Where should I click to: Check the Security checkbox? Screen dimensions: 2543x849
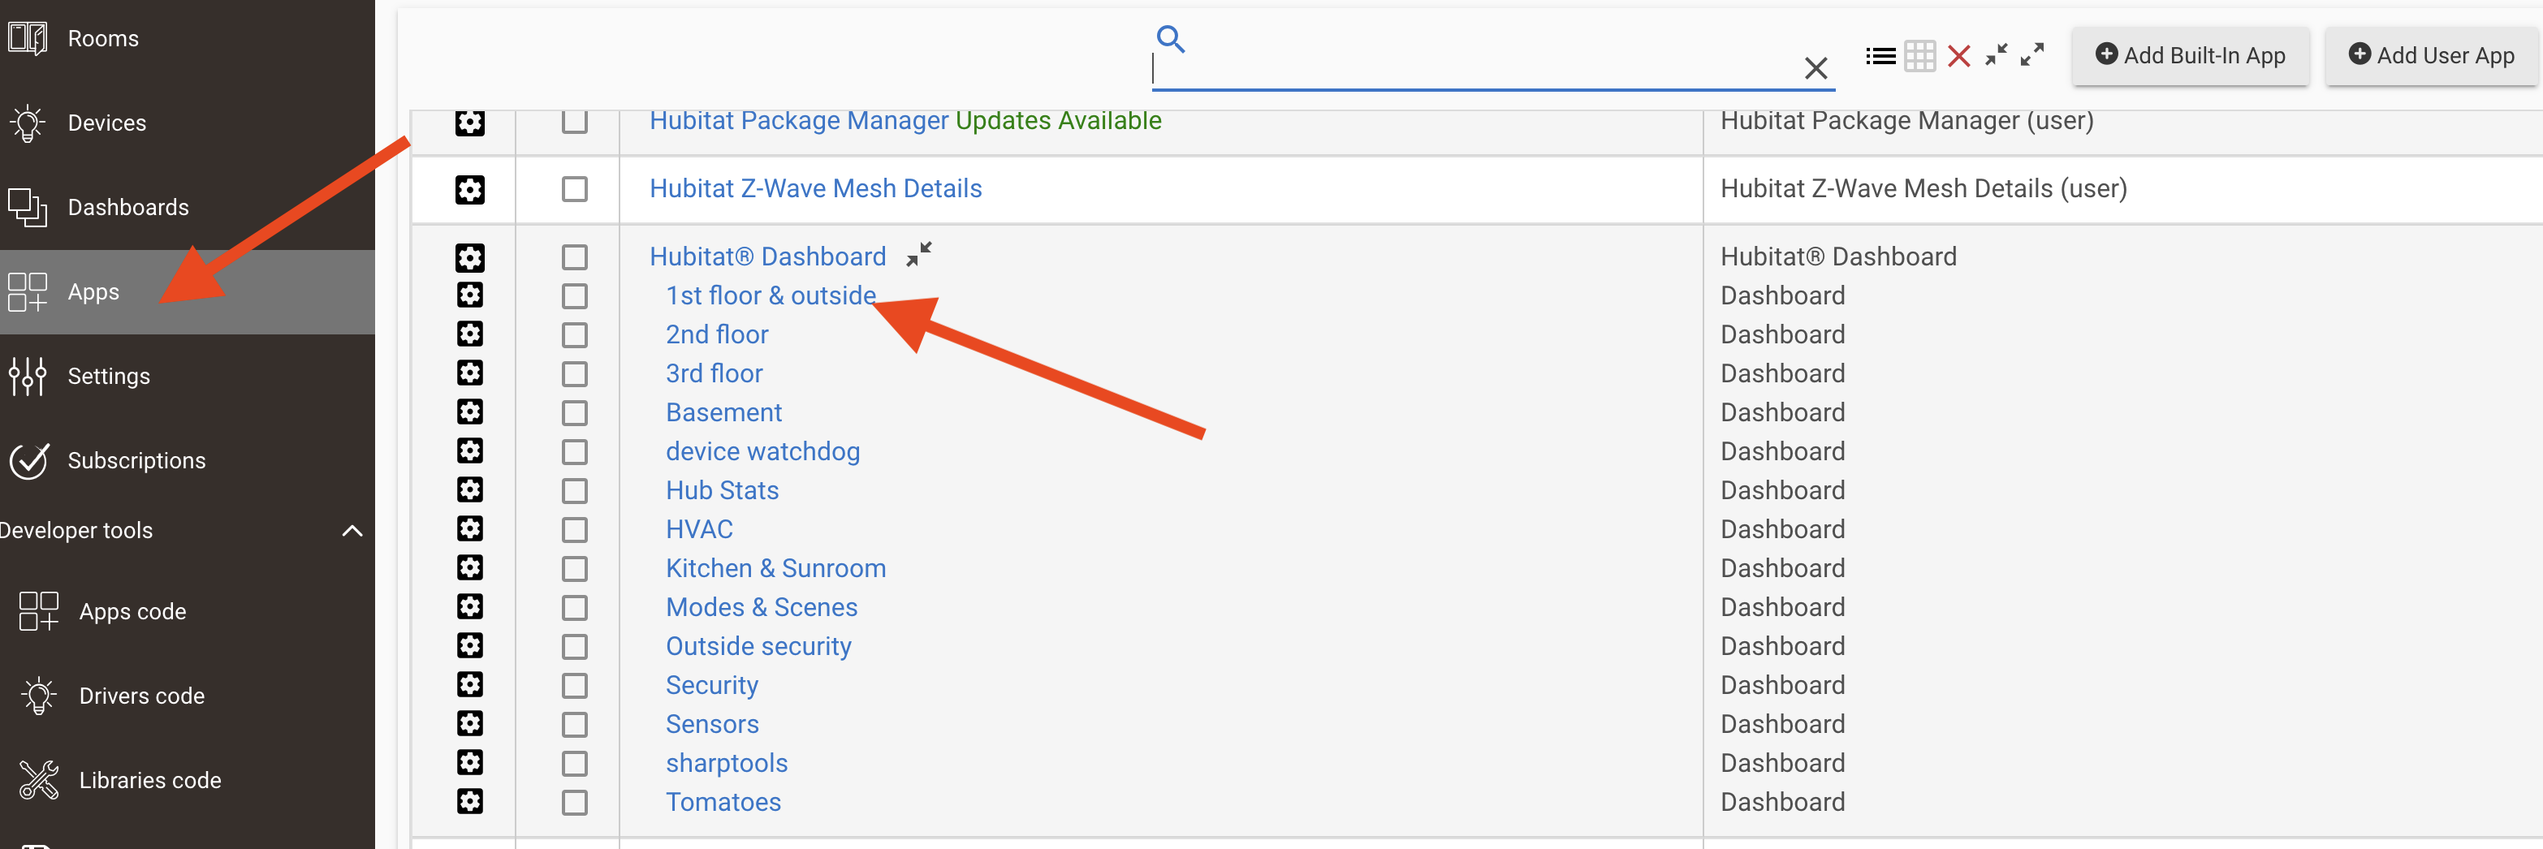coord(575,686)
